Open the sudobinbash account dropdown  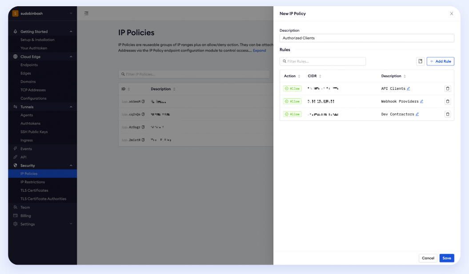[x=71, y=13]
